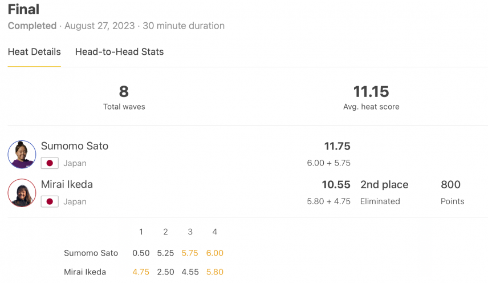Click the 11.15 Avg. heat score
This screenshot has width=488, height=283.
click(371, 91)
